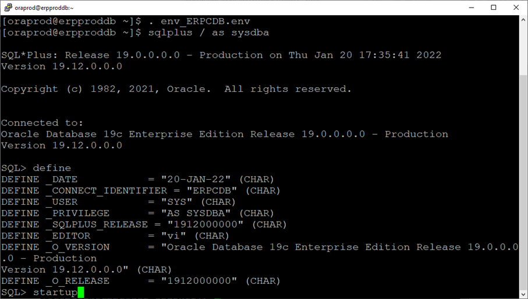The width and height of the screenshot is (528, 299).
Task: Click the env_ERPCDB.env command text
Action: click(x=208, y=22)
